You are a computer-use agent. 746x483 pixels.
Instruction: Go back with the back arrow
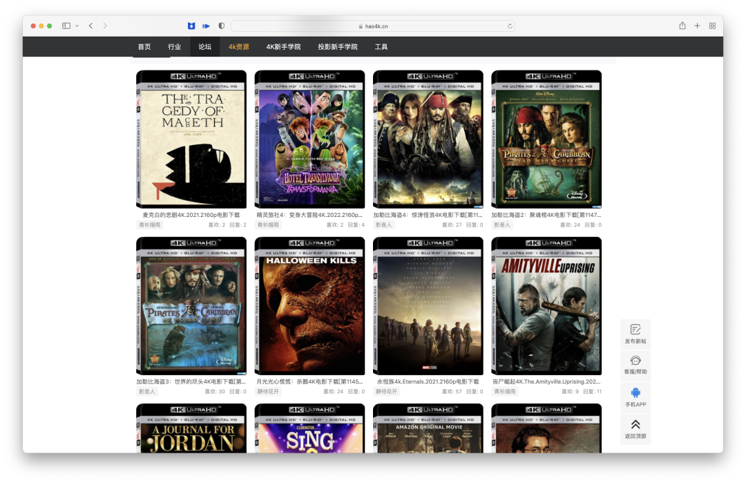(x=91, y=26)
